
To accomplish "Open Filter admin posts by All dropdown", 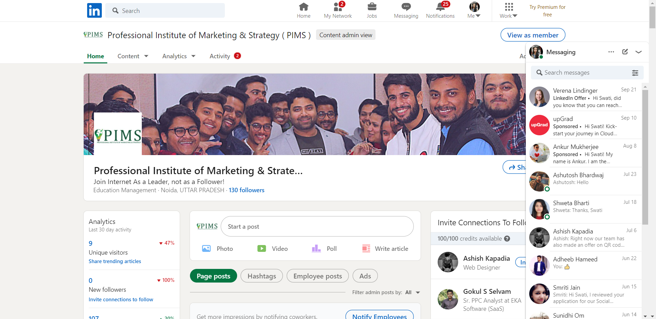I will click(413, 292).
